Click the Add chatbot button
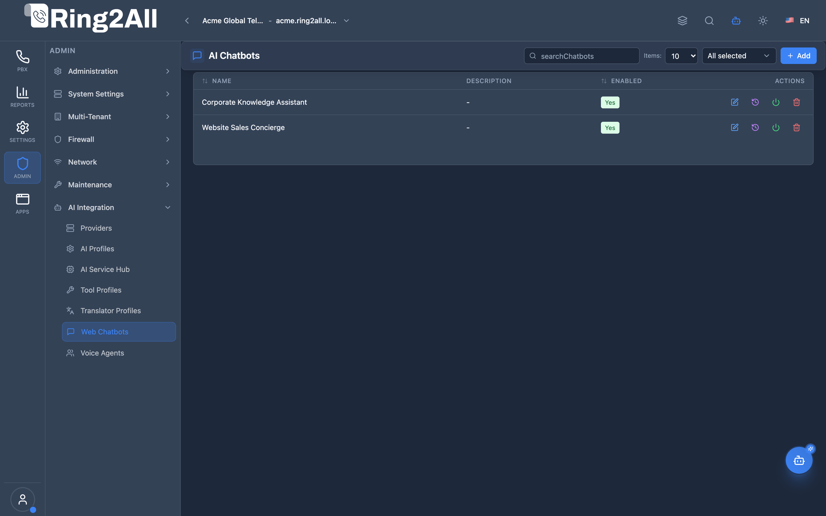This screenshot has width=826, height=516. point(798,56)
